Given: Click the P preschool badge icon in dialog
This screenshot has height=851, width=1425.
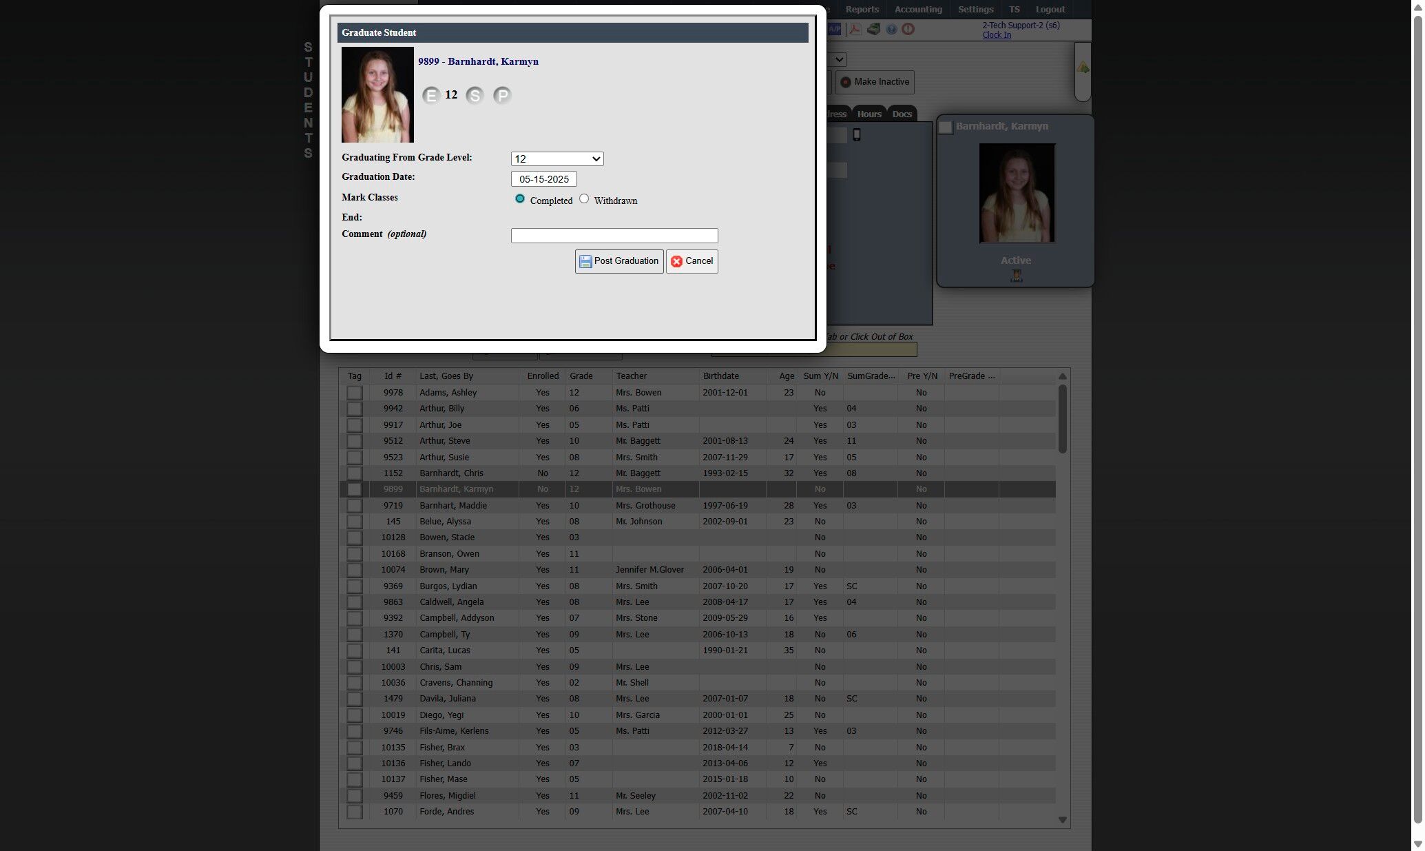Looking at the screenshot, I should click(x=502, y=96).
